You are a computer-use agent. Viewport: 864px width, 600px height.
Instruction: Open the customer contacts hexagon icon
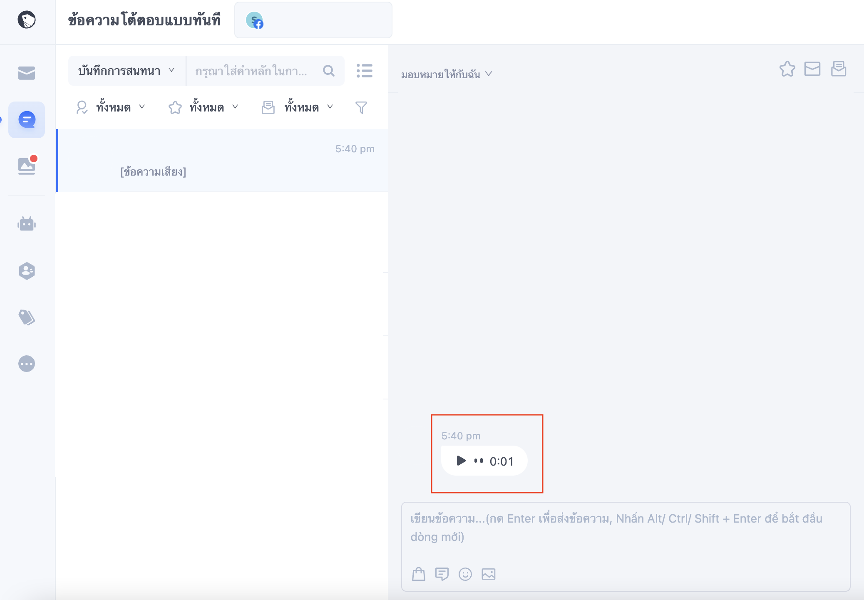click(x=27, y=271)
